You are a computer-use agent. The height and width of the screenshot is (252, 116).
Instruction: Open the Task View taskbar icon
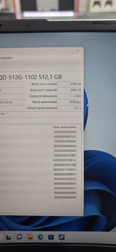coord(8,237)
